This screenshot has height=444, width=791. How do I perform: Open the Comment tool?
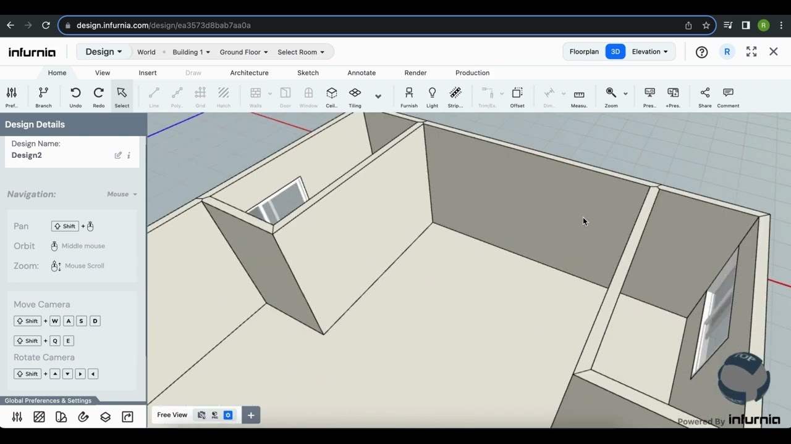click(728, 97)
